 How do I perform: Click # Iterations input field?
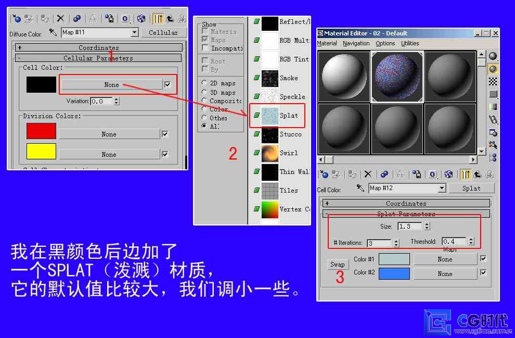(x=379, y=243)
